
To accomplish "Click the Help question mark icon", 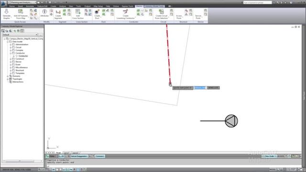I will click(x=291, y=2).
